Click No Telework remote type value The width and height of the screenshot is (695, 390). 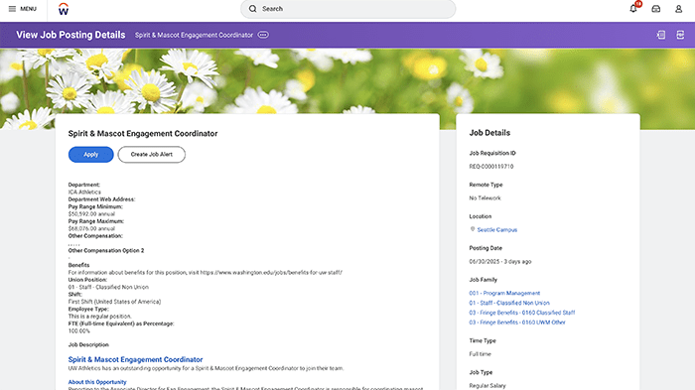pos(485,198)
